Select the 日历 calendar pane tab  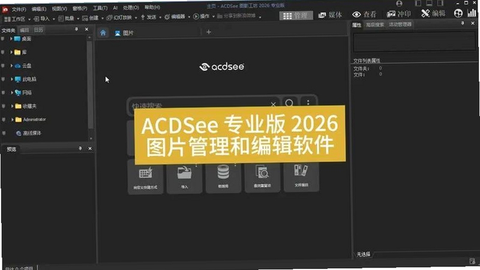(38, 29)
